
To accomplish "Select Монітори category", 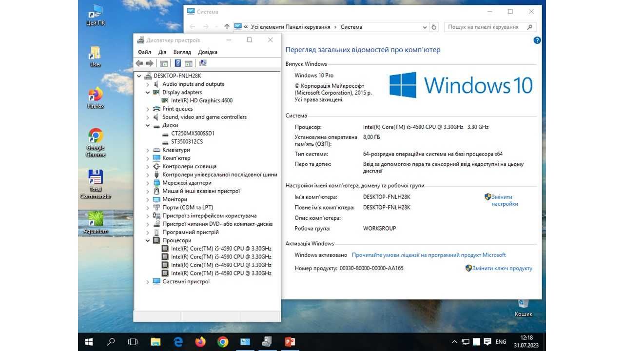I will 175,199.
